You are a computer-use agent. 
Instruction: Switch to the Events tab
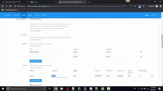point(30,15)
